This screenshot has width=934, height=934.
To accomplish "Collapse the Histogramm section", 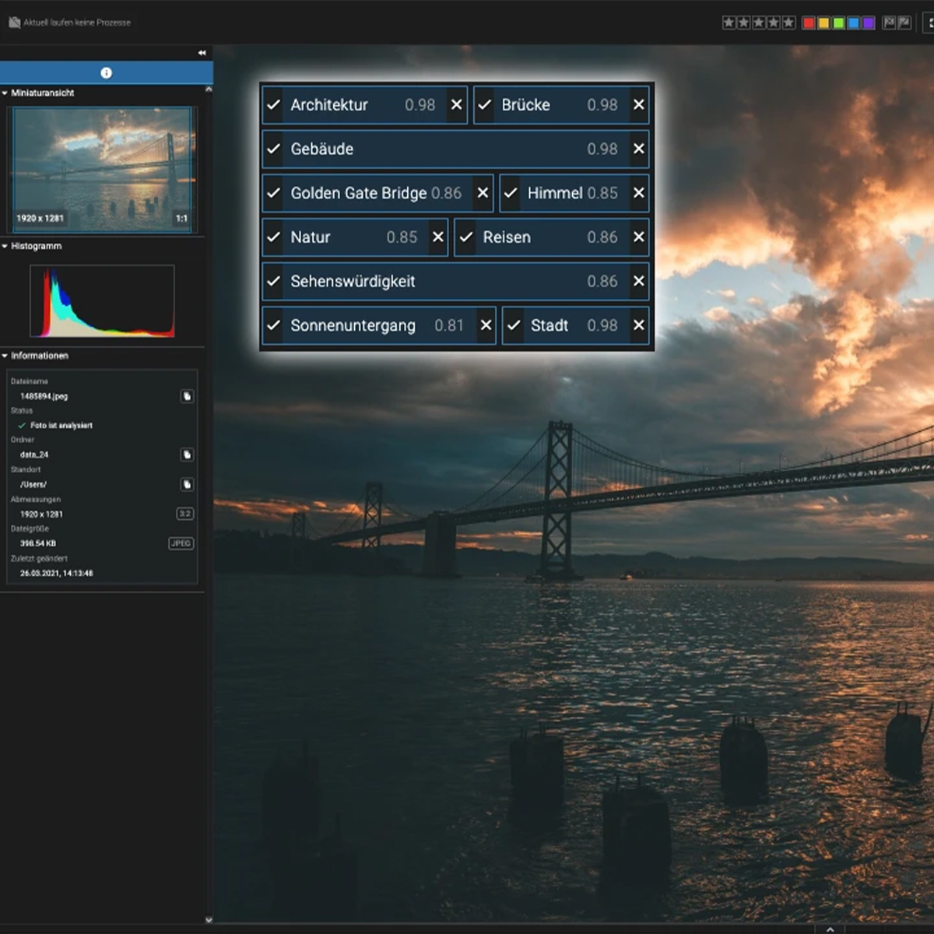I will click(5, 246).
